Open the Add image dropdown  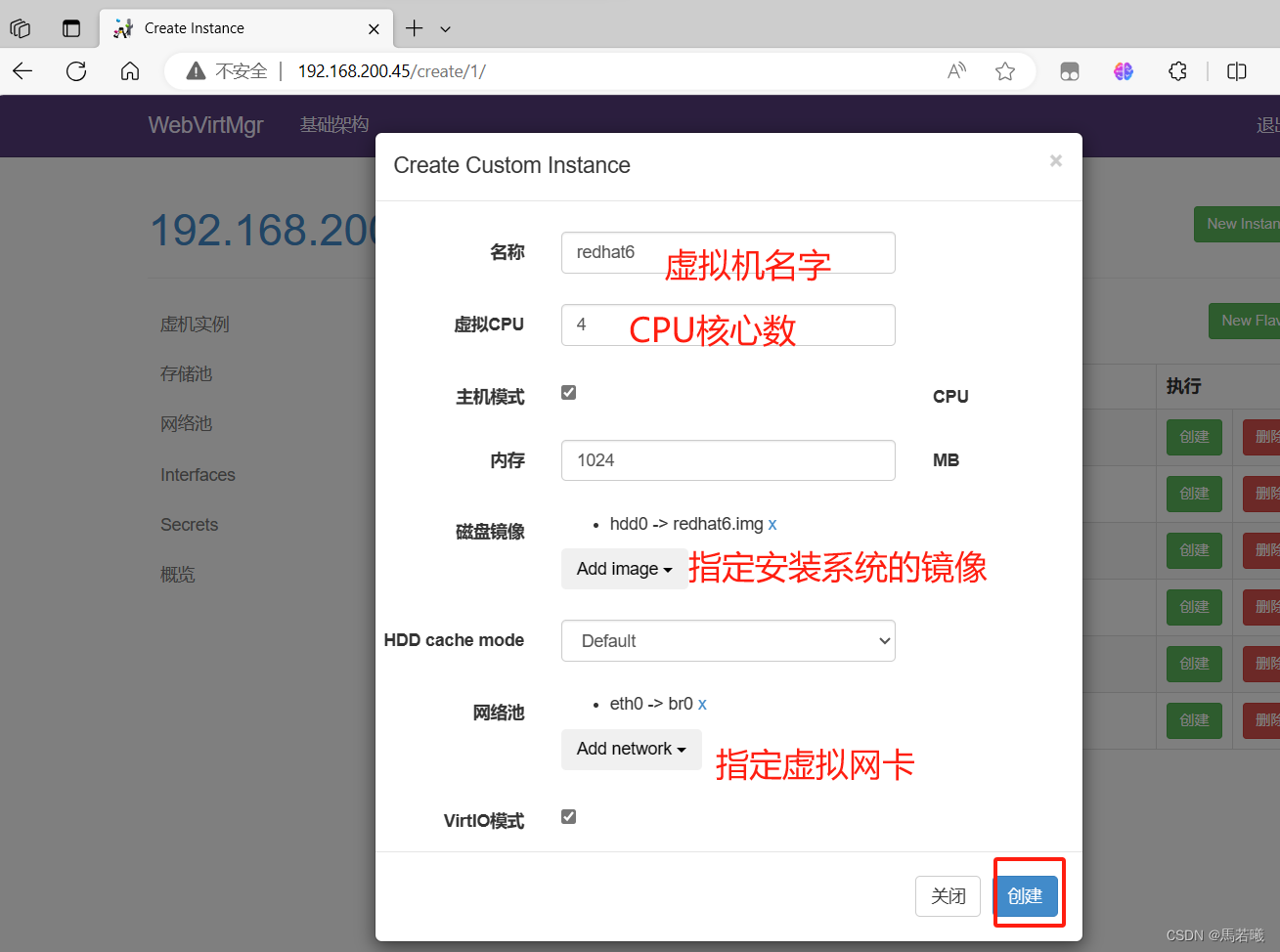[x=624, y=569]
